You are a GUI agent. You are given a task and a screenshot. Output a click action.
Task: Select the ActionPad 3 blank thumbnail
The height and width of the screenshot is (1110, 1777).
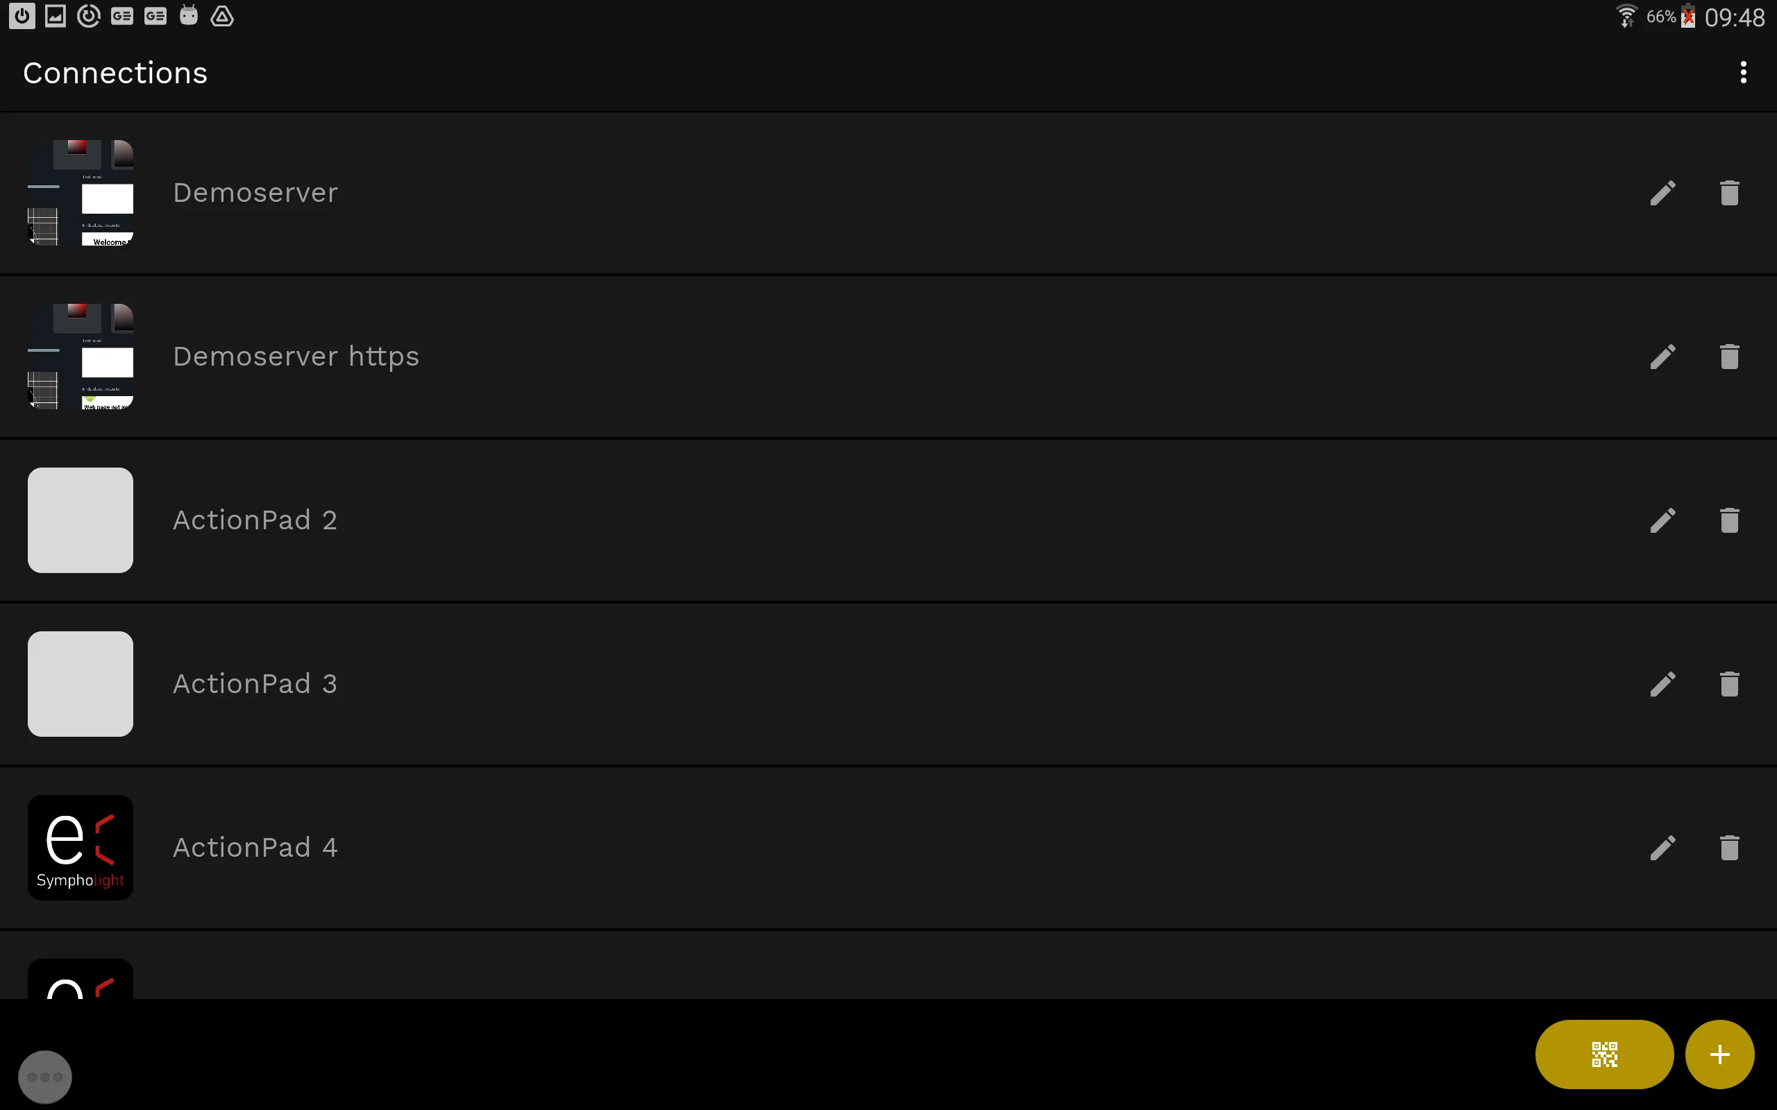(81, 684)
